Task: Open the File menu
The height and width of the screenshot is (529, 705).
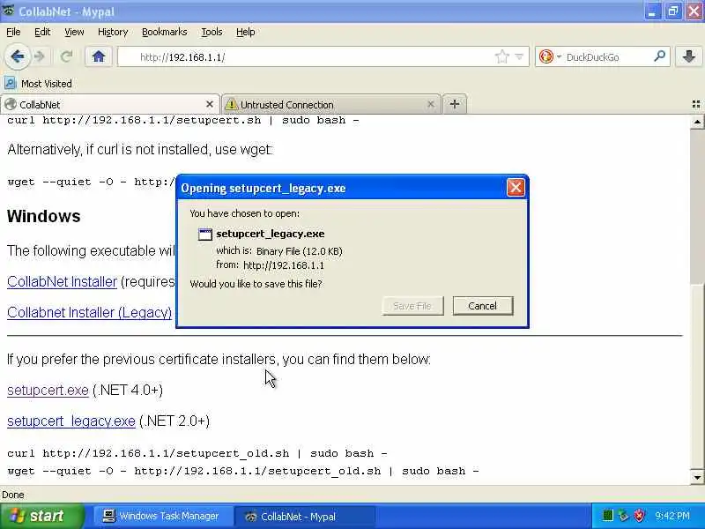Action: coord(13,32)
